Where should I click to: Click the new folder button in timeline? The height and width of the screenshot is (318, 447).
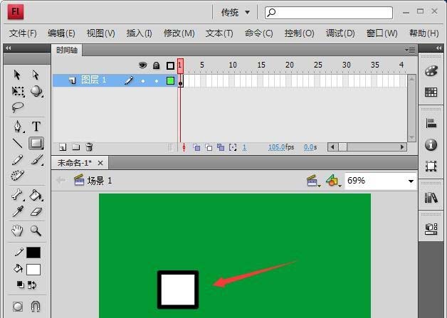pyautogui.click(x=76, y=147)
